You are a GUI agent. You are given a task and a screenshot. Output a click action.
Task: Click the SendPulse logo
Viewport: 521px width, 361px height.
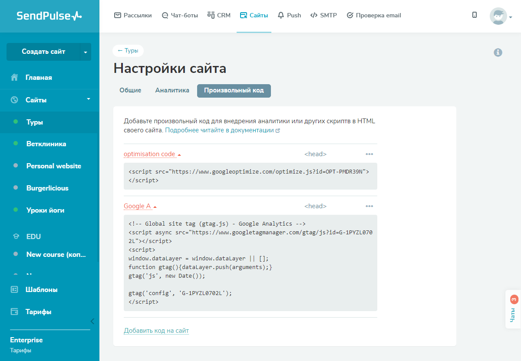tap(49, 16)
